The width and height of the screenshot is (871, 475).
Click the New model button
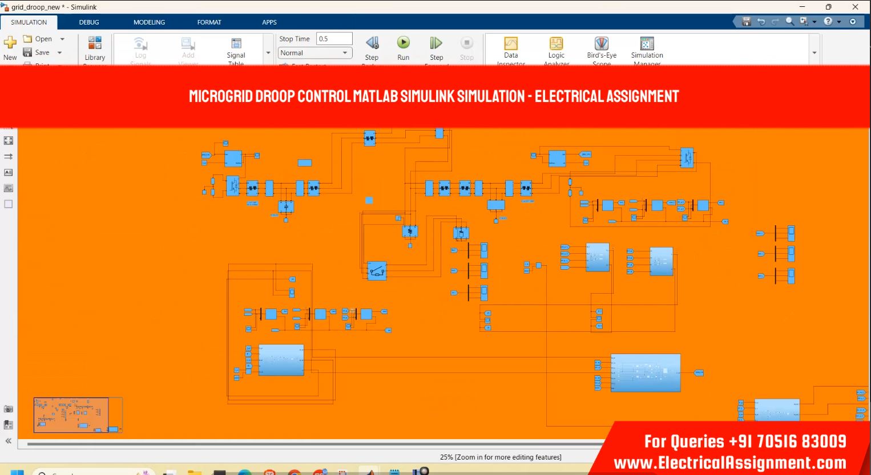[10, 46]
